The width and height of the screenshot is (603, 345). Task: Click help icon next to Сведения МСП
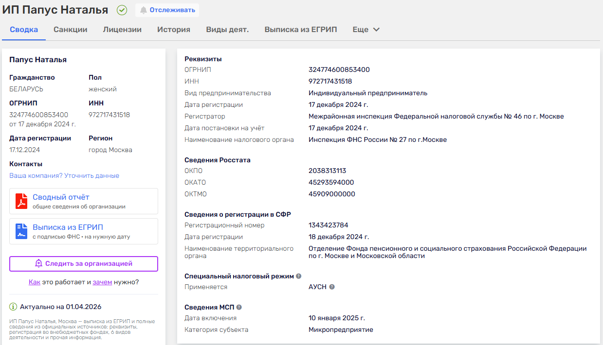(x=239, y=307)
